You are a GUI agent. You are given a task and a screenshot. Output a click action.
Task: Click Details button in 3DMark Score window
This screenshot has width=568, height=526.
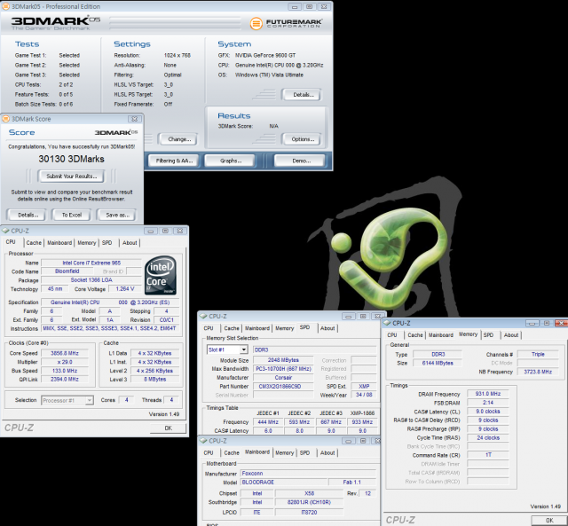coord(28,215)
